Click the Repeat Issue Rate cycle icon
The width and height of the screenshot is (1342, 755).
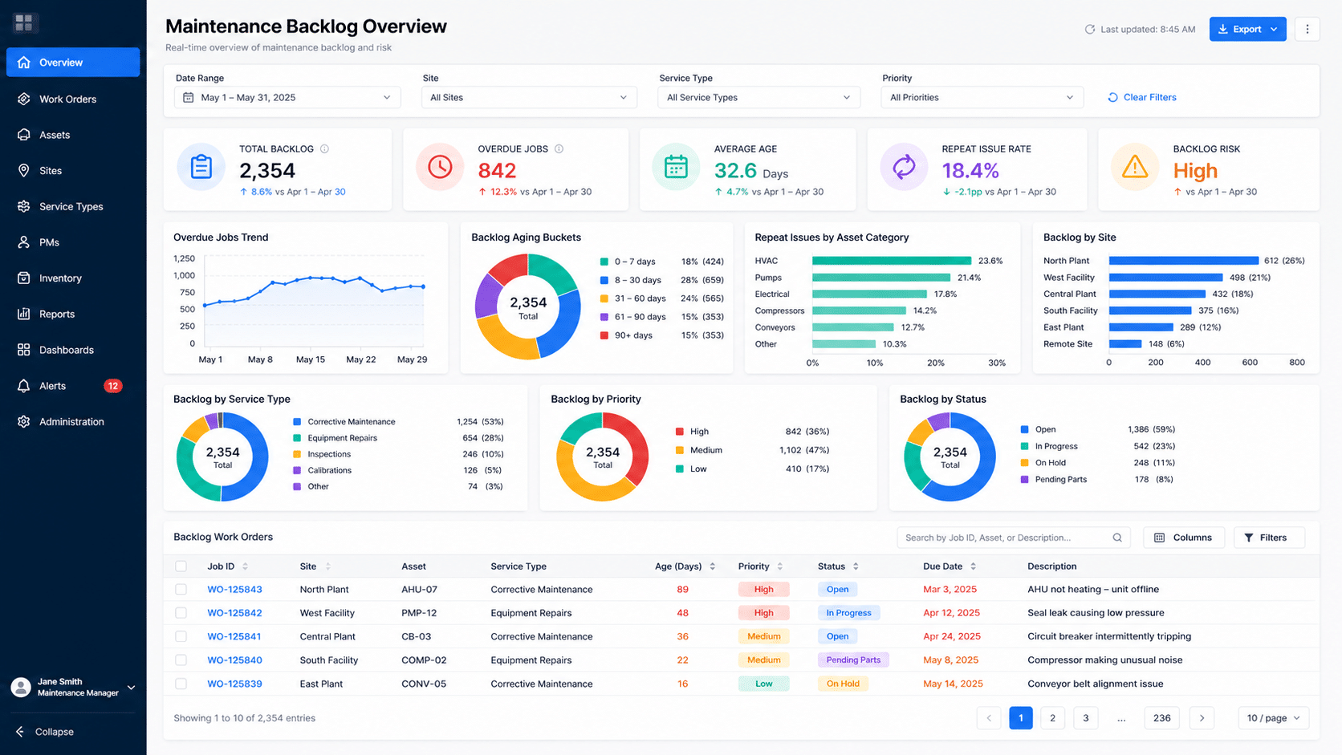[x=905, y=167]
